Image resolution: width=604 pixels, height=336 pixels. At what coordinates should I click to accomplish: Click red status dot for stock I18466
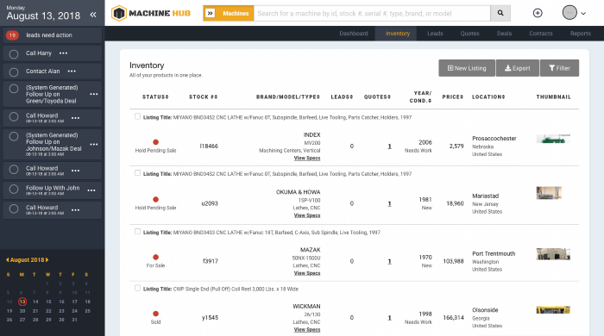click(x=155, y=142)
